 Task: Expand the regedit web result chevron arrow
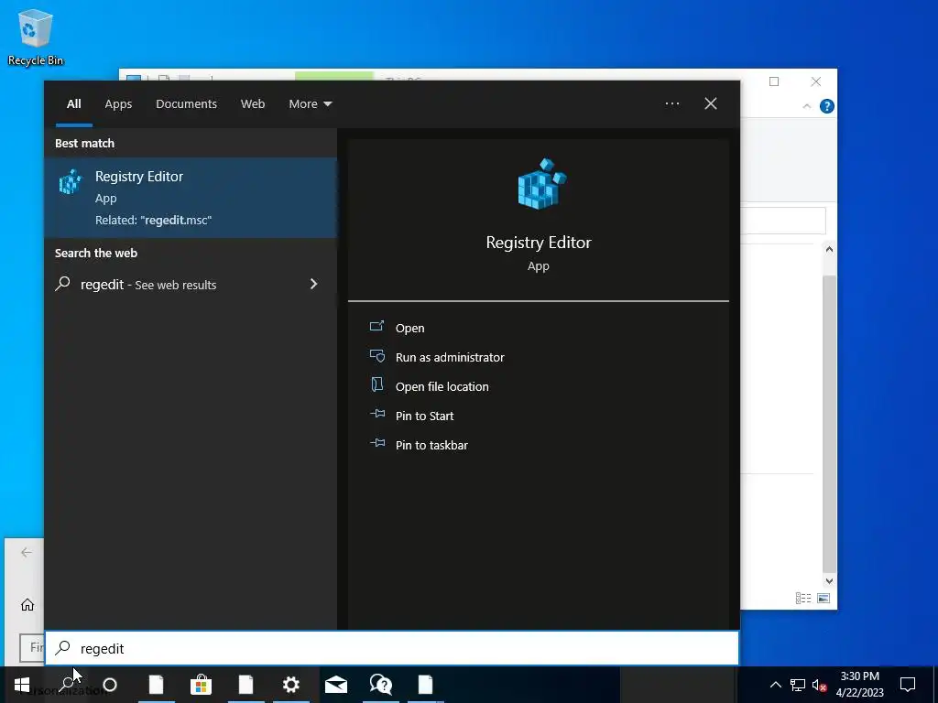click(313, 284)
